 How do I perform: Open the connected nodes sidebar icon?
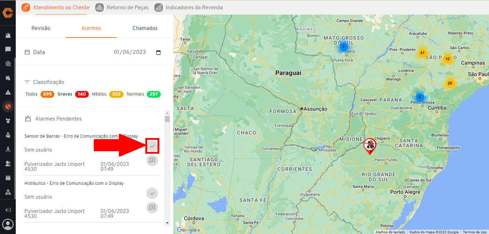pos(8,149)
